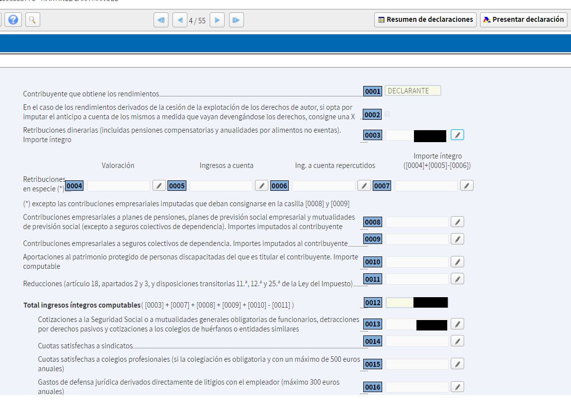Edit box 0006 repercutidos with pencil
571x408 pixels.
coord(364,186)
